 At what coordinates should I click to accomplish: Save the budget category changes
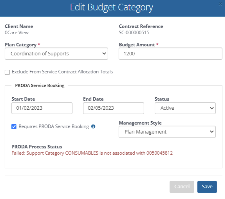207,187
